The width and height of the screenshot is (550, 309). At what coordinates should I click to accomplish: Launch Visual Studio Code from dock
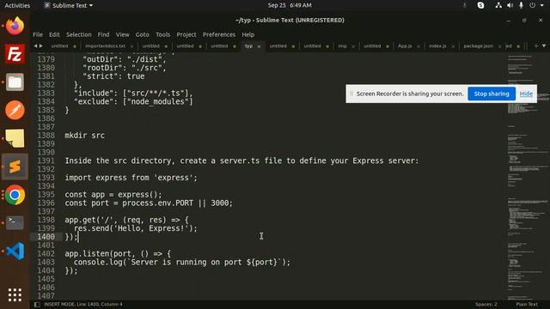(15, 251)
